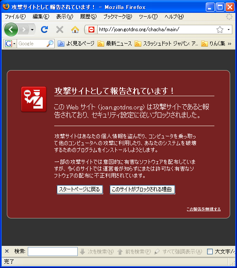Show more bookmarks with the chevron

click(x=230, y=44)
